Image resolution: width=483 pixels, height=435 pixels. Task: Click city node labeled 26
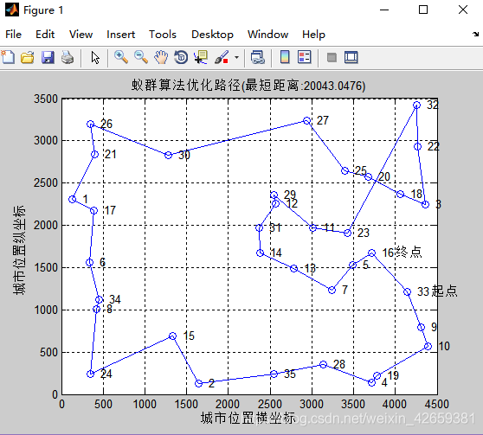(x=90, y=124)
